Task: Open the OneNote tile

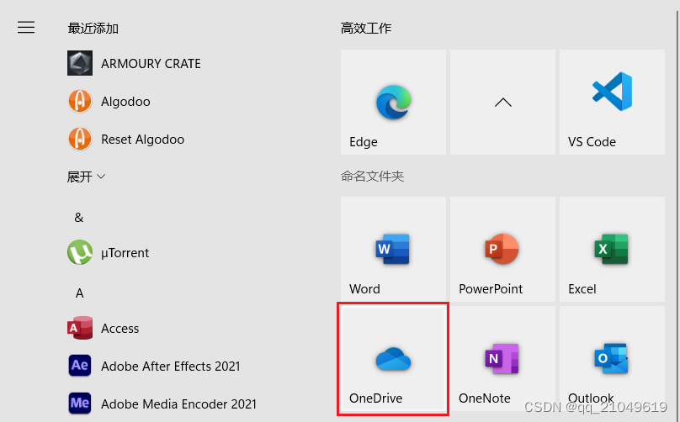Action: [x=503, y=359]
